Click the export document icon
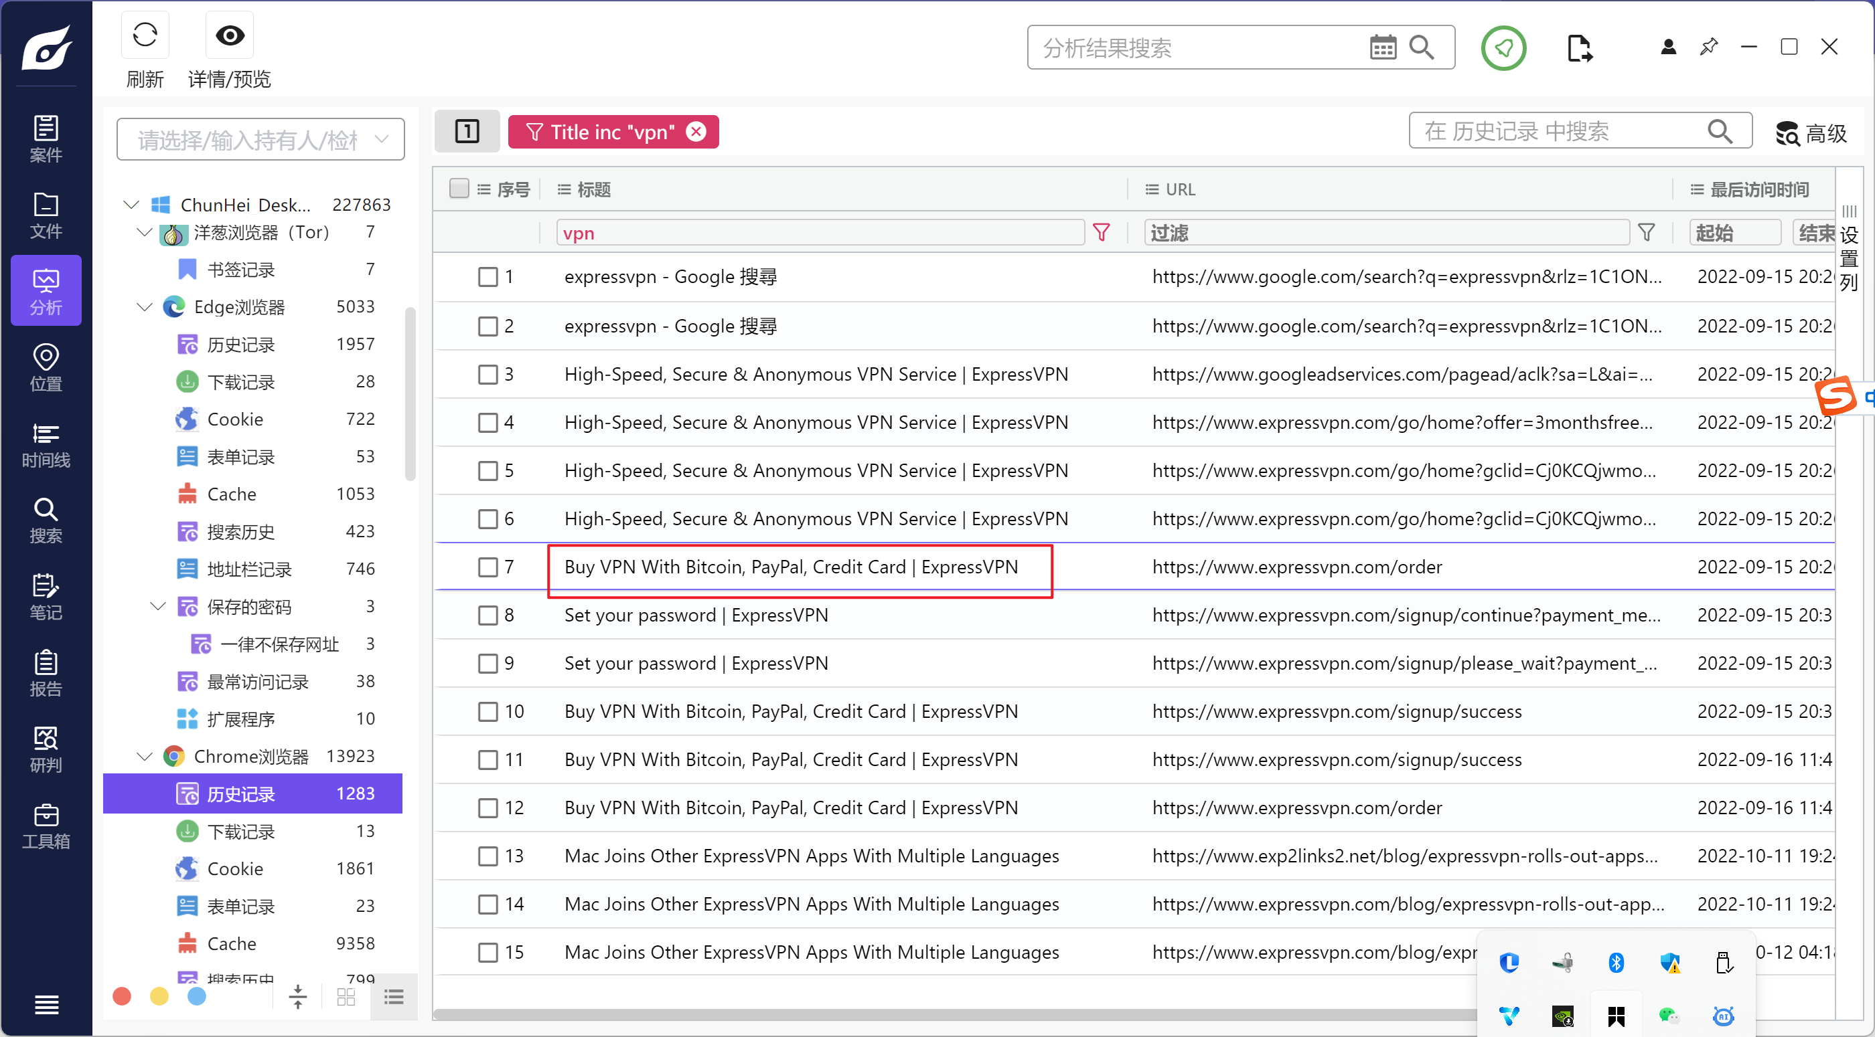The image size is (1875, 1037). pos(1578,48)
